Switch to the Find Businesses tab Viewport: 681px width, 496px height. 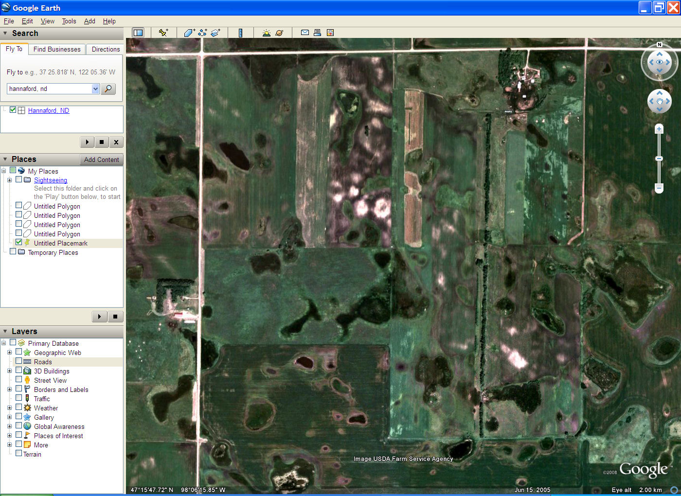click(x=57, y=49)
